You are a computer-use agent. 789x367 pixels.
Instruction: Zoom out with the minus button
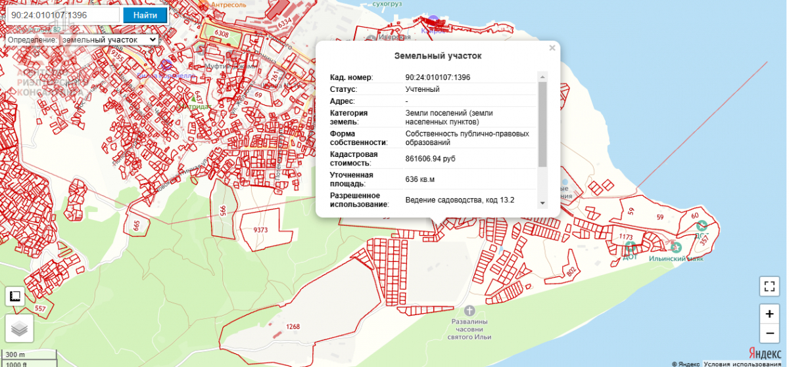coord(769,334)
